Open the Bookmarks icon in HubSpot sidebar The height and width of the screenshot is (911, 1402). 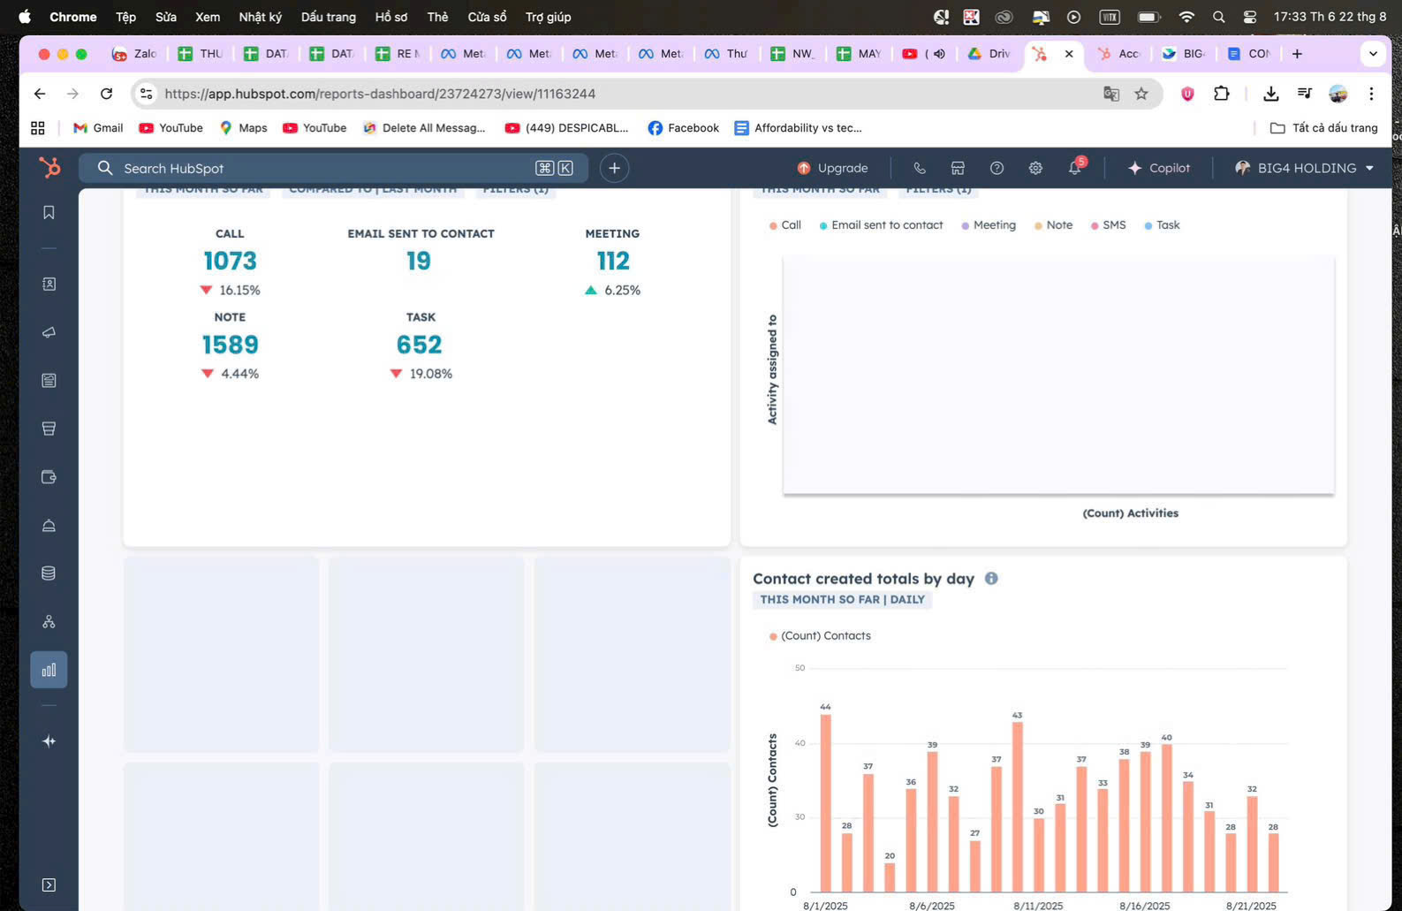click(x=49, y=212)
